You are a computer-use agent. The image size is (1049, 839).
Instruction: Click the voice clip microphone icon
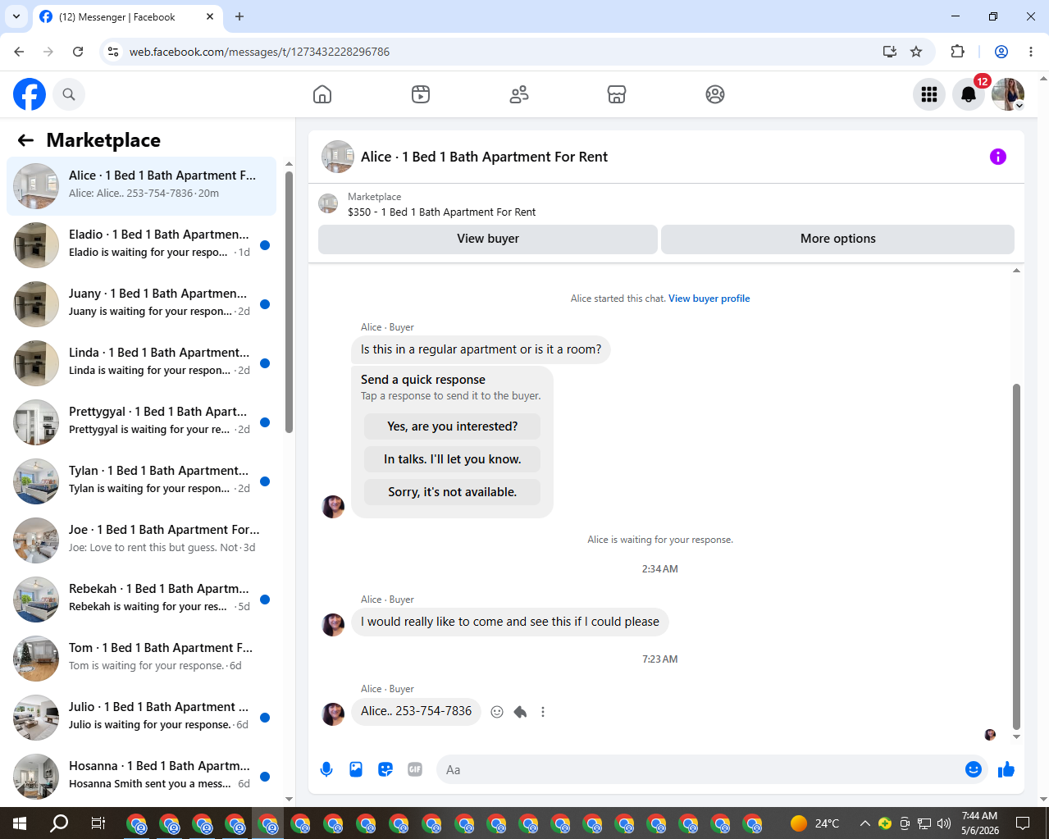[326, 769]
